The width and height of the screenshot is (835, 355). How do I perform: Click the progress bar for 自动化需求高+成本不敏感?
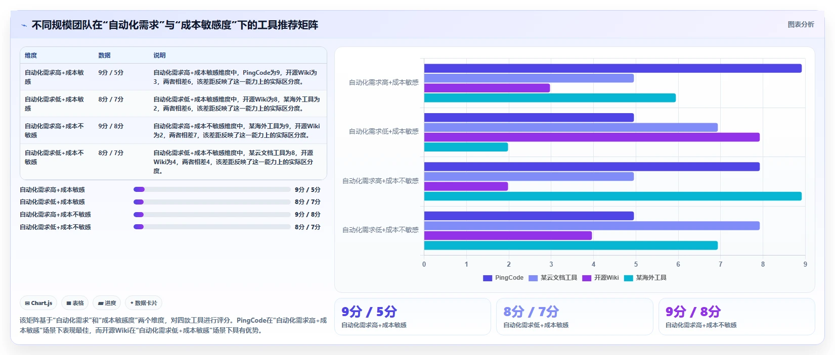[212, 215]
